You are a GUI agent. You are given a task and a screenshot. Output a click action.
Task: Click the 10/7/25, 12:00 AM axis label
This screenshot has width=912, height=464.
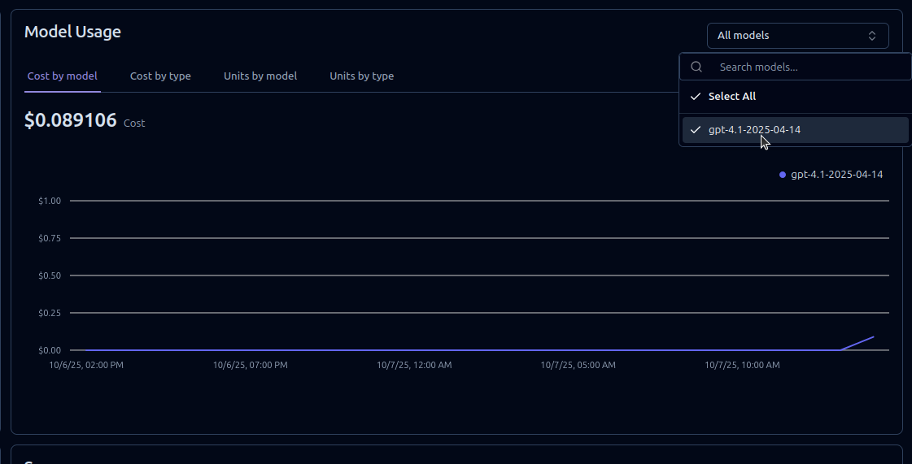pos(414,365)
